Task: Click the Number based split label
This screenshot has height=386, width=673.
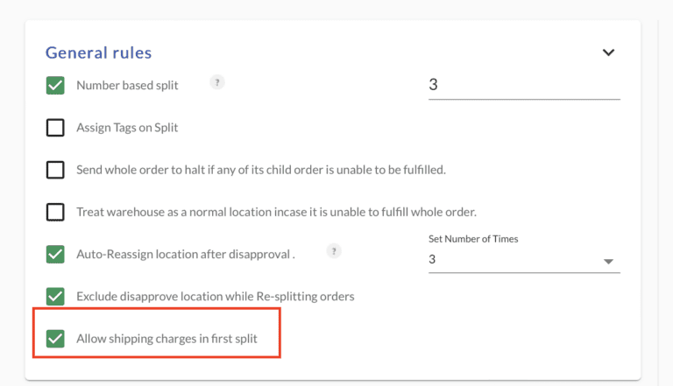Action: pyautogui.click(x=127, y=86)
